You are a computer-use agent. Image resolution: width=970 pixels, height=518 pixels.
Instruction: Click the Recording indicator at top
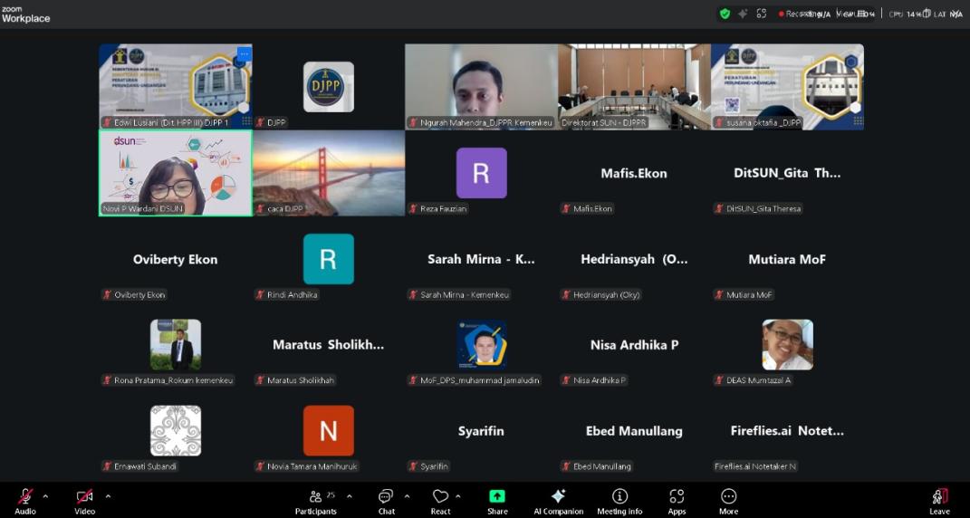[795, 14]
